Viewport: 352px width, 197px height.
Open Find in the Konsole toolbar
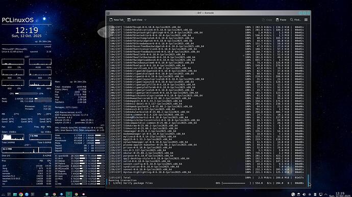[x=295, y=20]
